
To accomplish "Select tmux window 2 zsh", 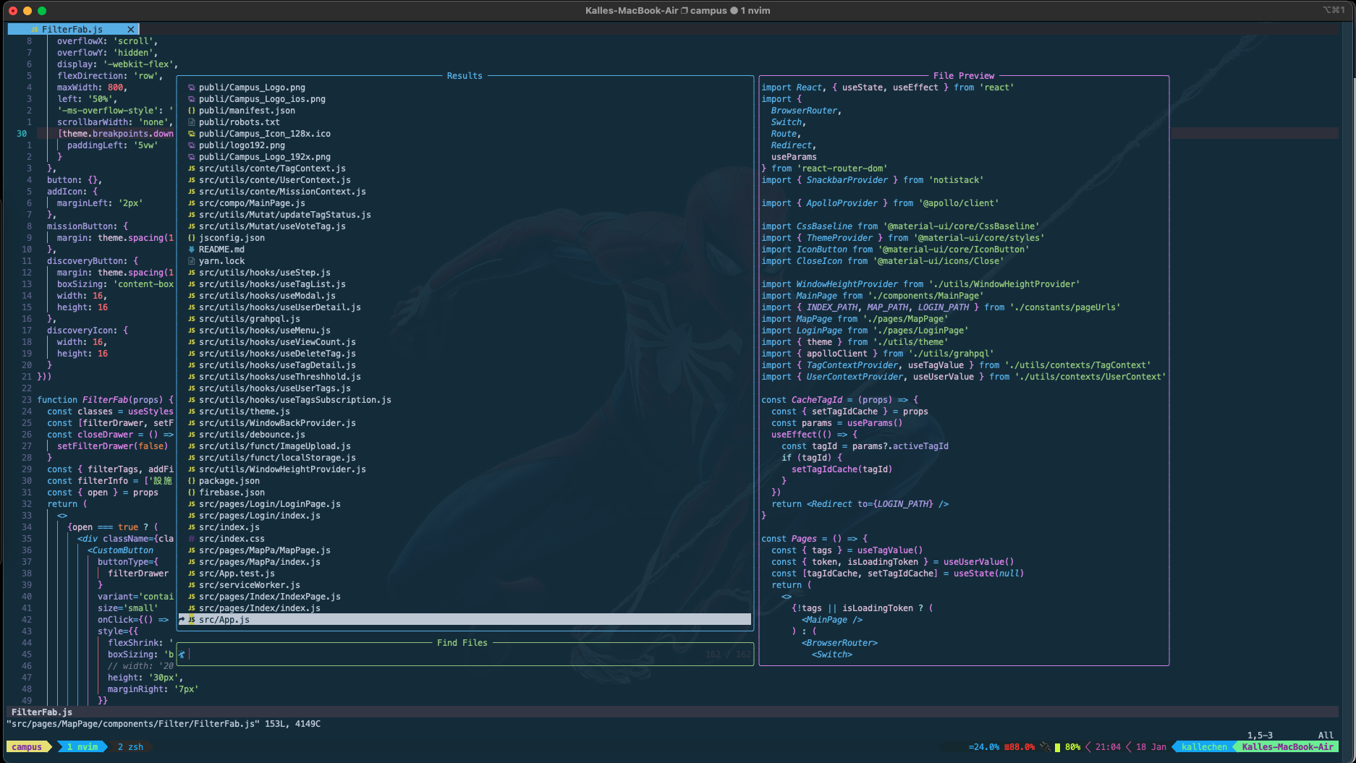I will tap(130, 747).
